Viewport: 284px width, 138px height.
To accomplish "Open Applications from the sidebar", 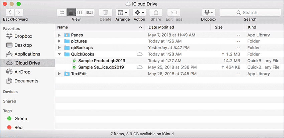I will click(27, 54).
